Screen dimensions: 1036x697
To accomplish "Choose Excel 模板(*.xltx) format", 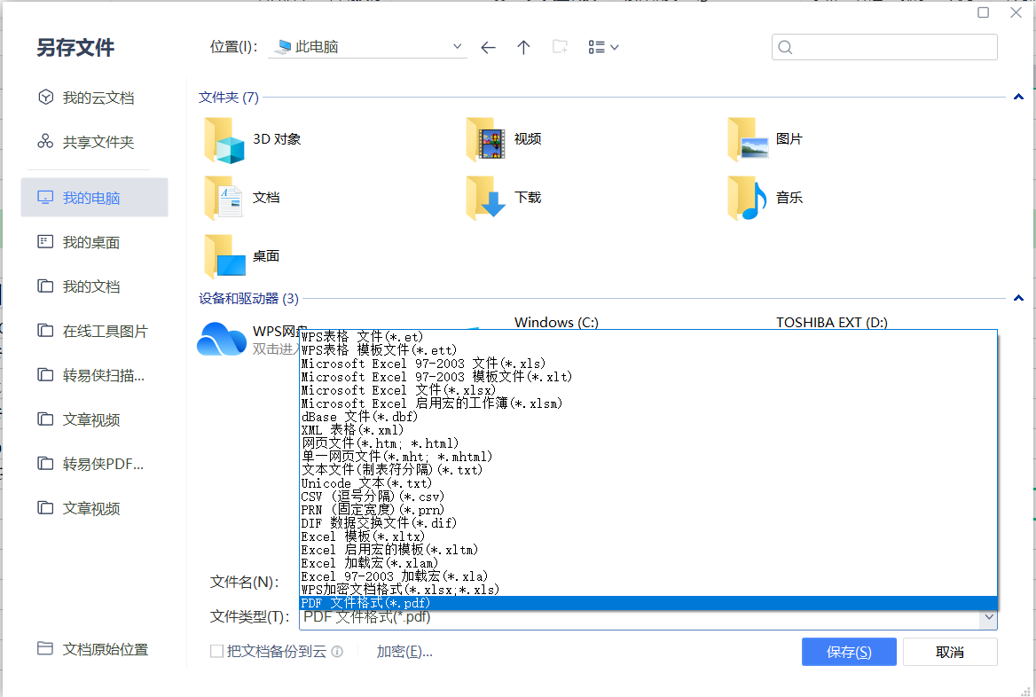I will click(647, 536).
